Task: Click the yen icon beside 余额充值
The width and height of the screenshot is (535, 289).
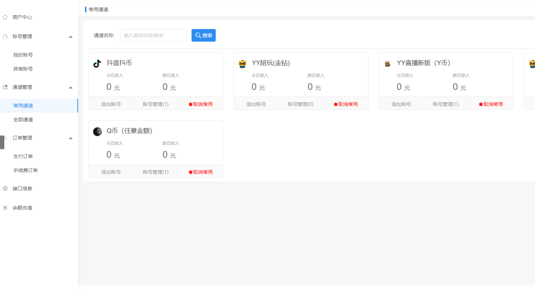Action: click(5, 207)
